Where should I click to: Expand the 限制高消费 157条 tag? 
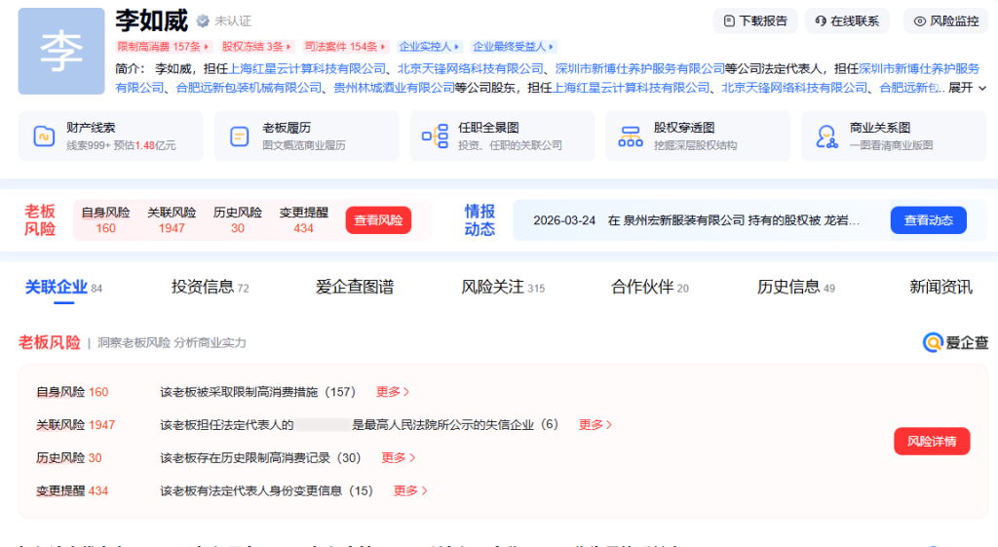[163, 47]
